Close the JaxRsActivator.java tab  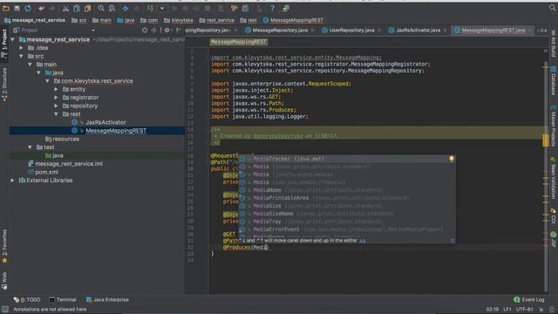point(445,31)
